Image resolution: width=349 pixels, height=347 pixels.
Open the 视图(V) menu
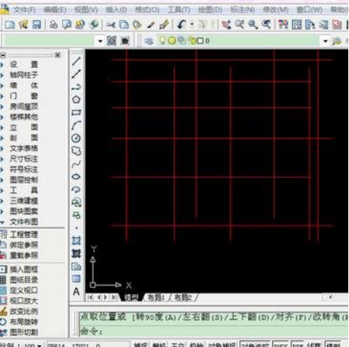tap(86, 10)
